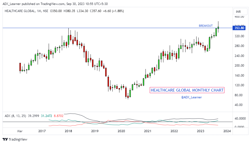Click the 2017 label on time axis
Screen dimensions: 251x144
click(x=42, y=131)
